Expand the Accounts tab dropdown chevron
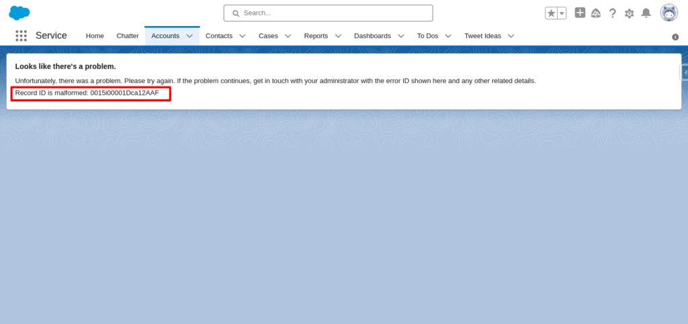Screen dimensions: 688x324 (x=189, y=36)
